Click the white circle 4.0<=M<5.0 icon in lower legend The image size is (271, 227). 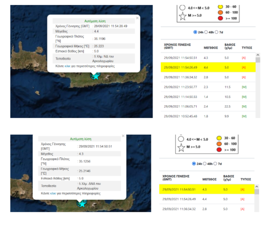(182, 139)
